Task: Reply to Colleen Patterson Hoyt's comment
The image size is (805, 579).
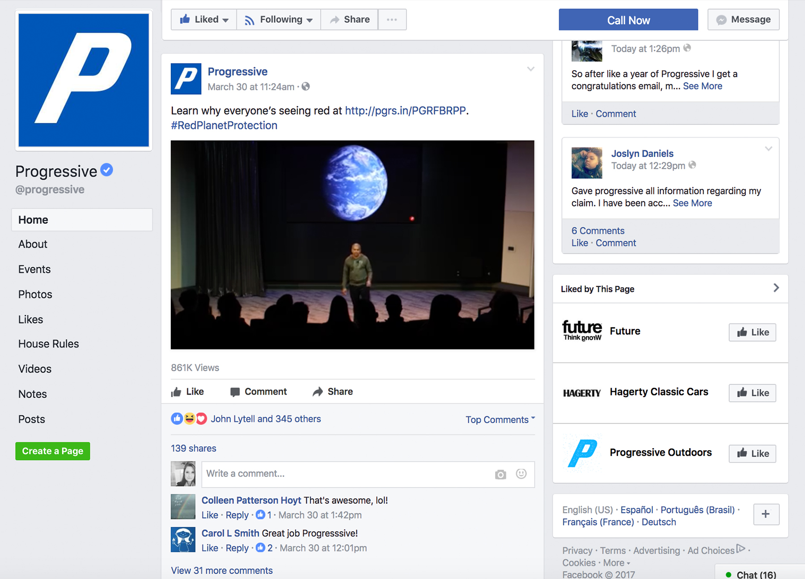Action: pyautogui.click(x=237, y=515)
